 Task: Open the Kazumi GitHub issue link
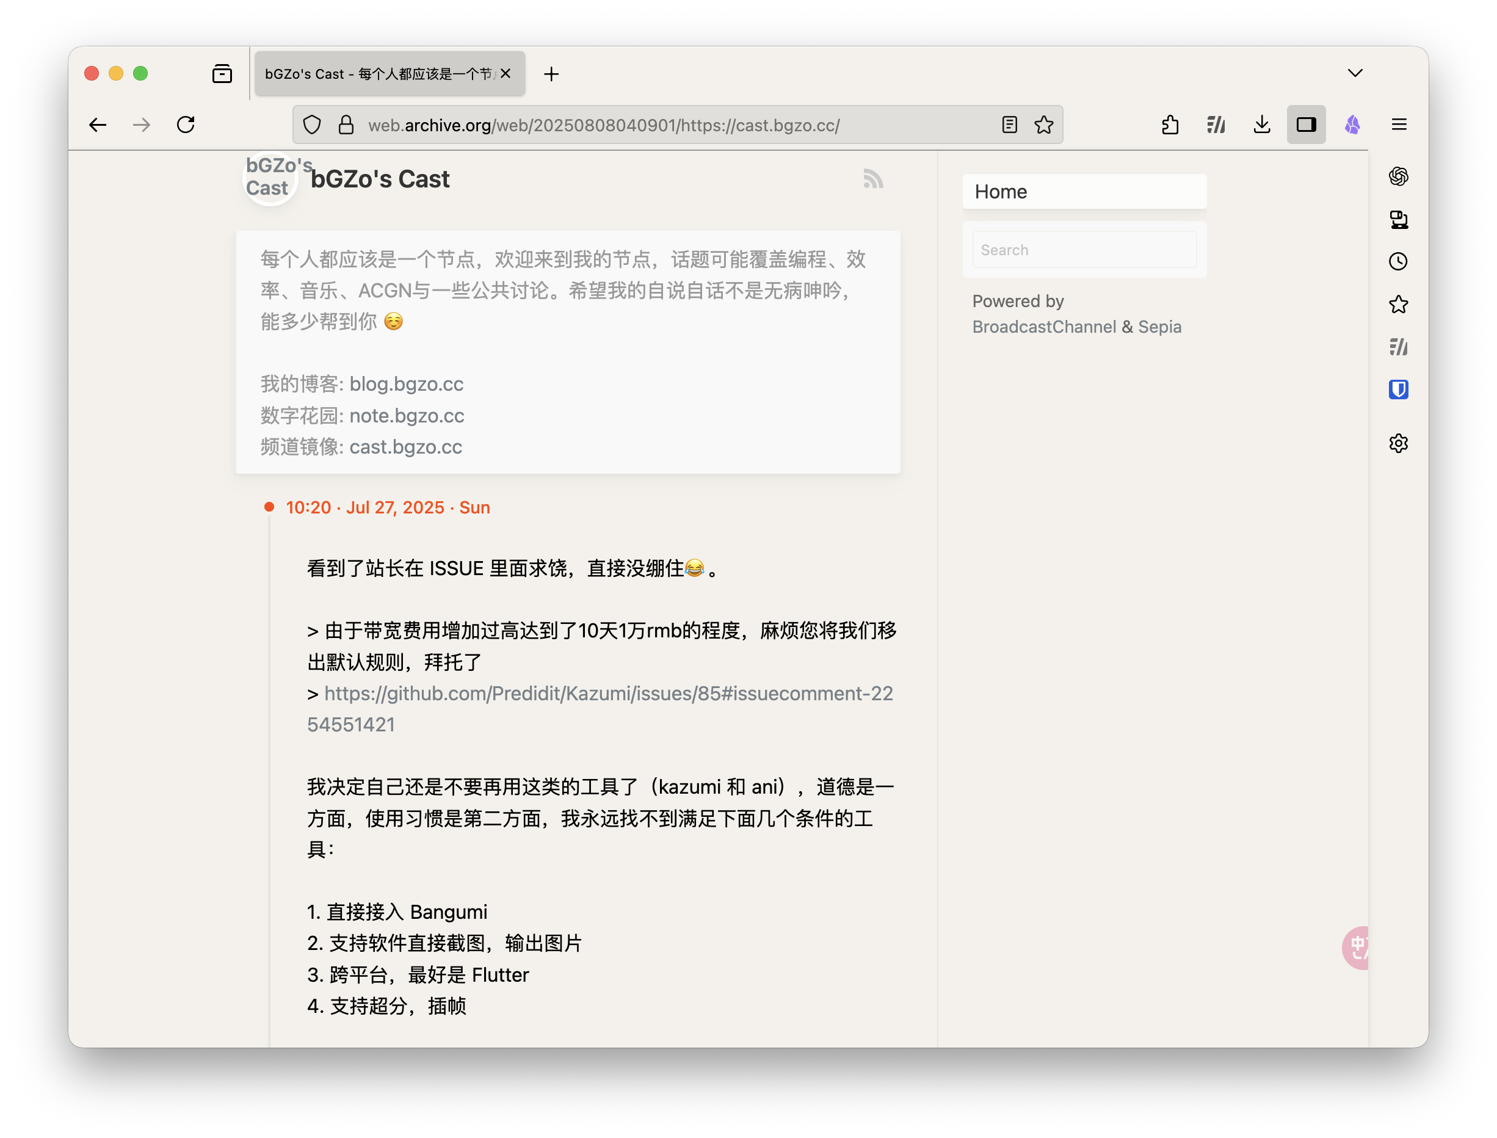607,694
